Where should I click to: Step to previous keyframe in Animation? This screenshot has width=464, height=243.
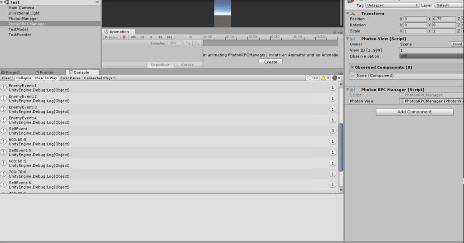(x=142, y=37)
